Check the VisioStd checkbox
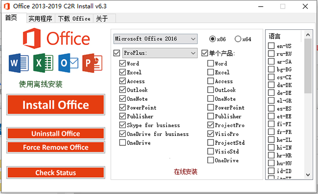 [211, 151]
